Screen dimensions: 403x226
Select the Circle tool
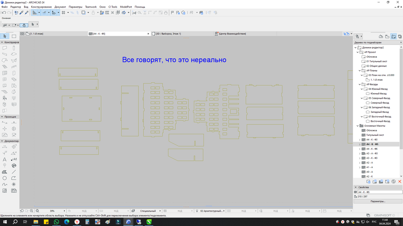point(5,178)
